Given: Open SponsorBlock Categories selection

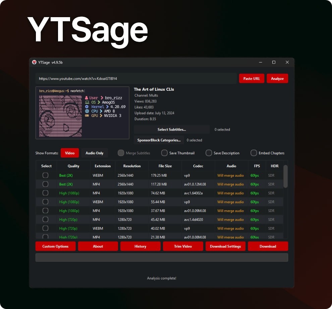Looking at the screenshot, I should click(x=159, y=140).
